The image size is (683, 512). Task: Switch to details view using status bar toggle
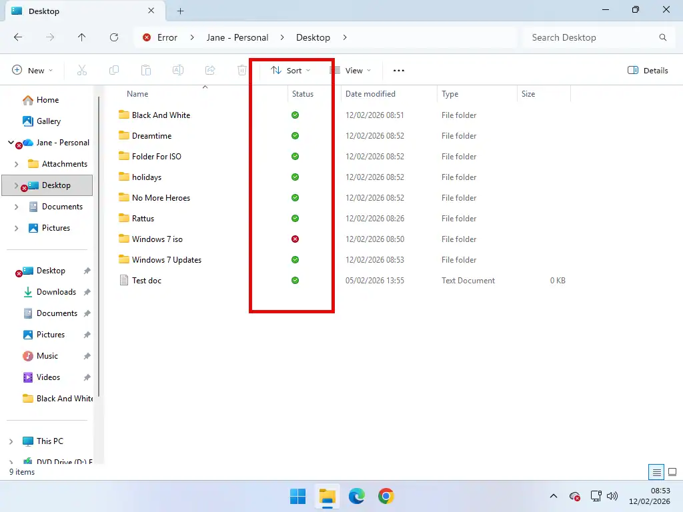(657, 471)
